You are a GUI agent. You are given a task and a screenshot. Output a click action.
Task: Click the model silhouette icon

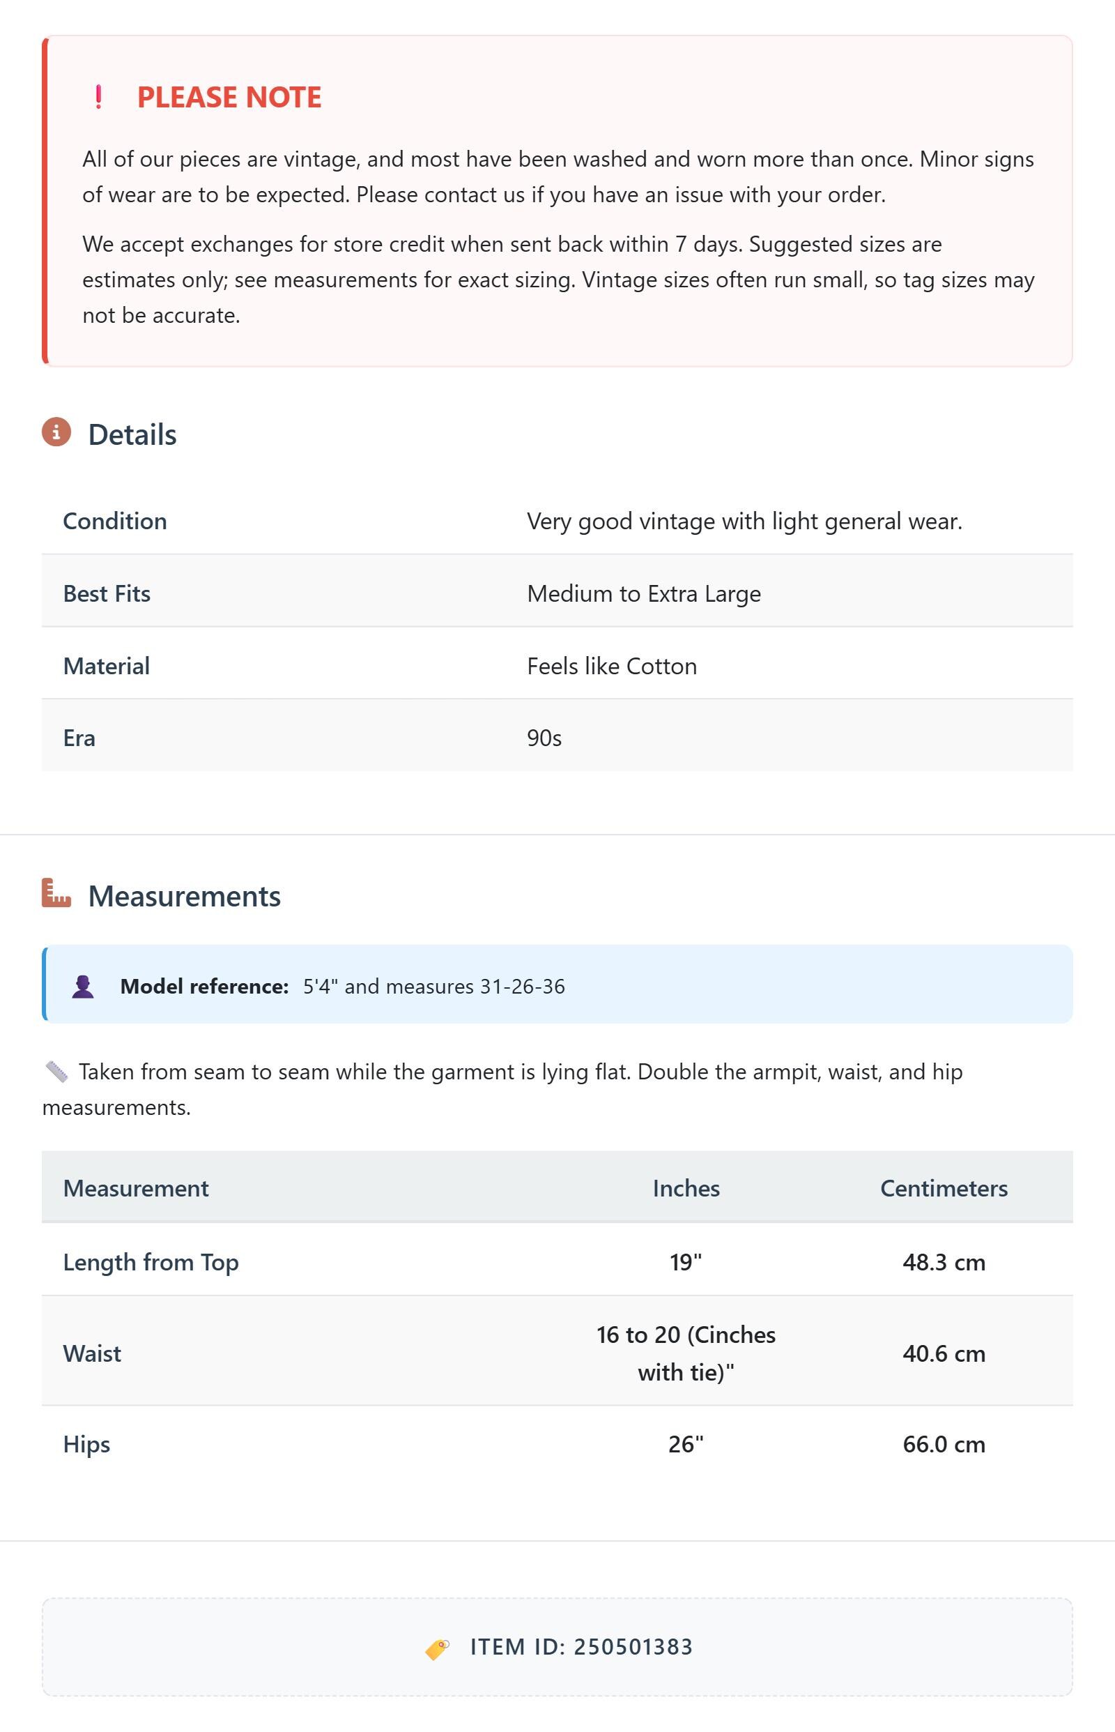point(83,987)
